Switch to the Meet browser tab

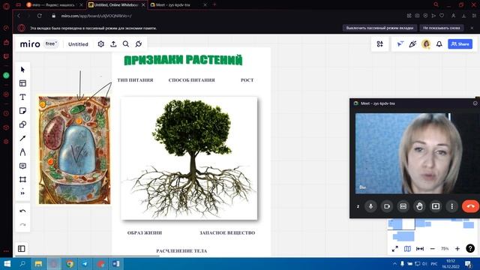[178, 5]
